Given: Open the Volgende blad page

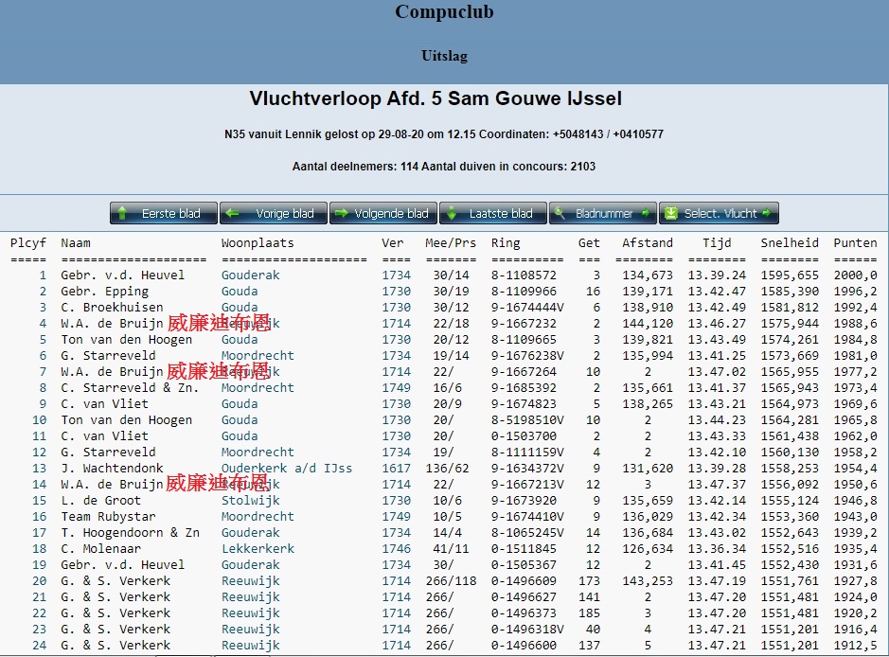Looking at the screenshot, I should pos(383,213).
